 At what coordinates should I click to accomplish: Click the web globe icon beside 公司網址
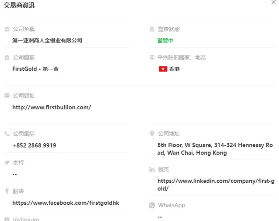(7, 96)
